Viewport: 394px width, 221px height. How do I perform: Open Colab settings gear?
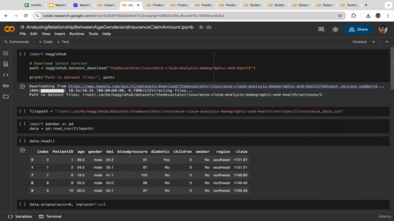click(x=335, y=29)
